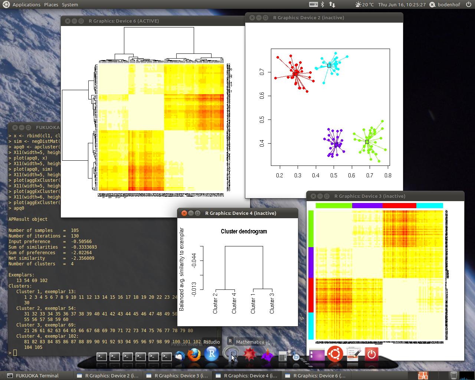Open the Places menu
This screenshot has width=475, height=380.
[x=51, y=4]
